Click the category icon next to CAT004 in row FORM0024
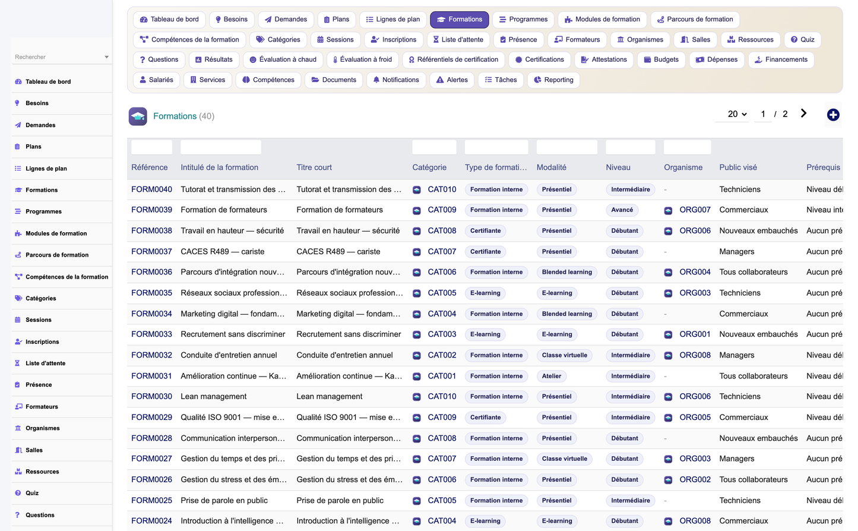 point(417,521)
